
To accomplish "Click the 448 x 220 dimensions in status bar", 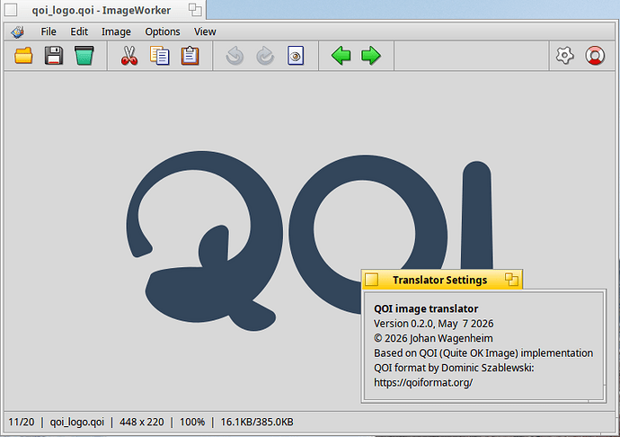I will pos(142,422).
